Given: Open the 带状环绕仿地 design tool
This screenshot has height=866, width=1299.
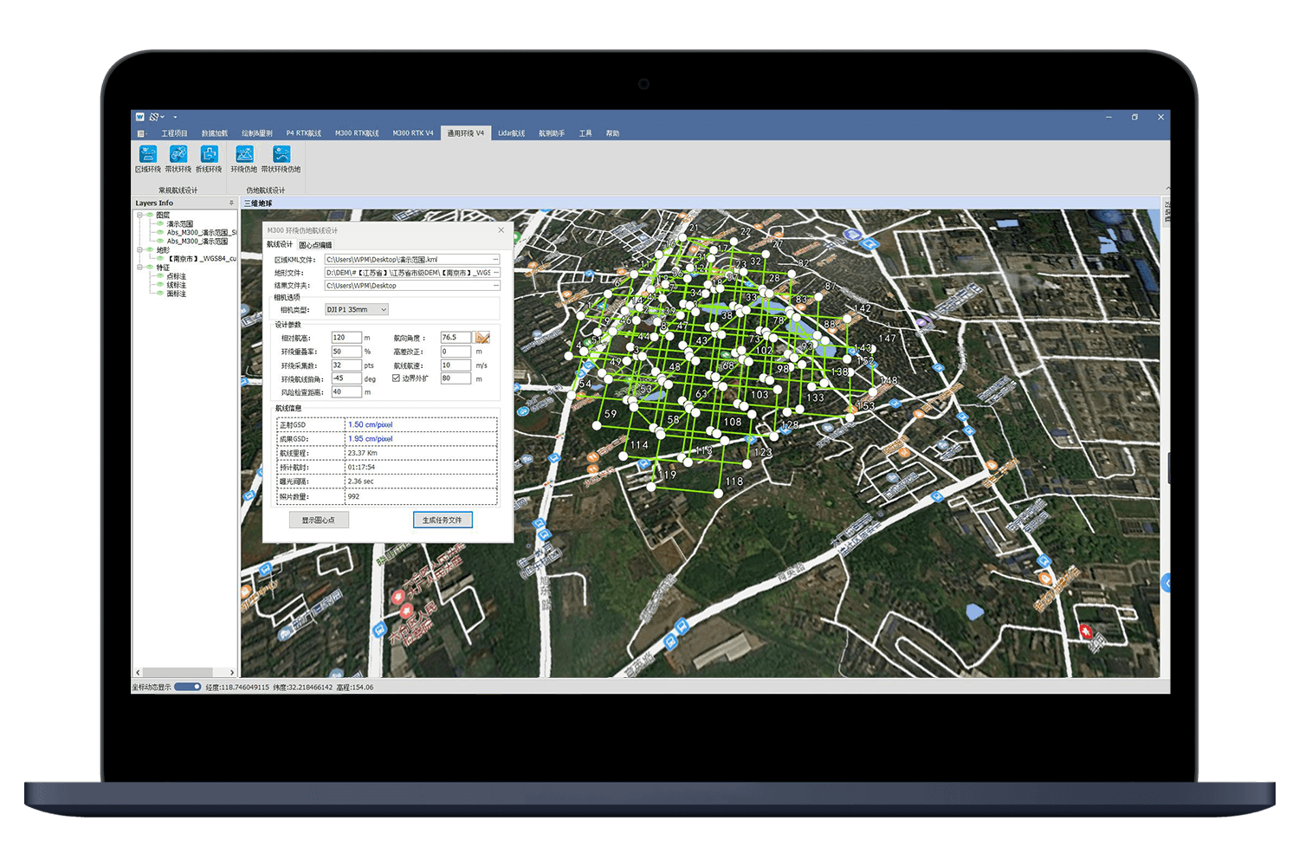Looking at the screenshot, I should click(281, 157).
